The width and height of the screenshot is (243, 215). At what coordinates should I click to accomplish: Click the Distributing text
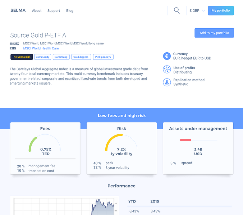coord(182,72)
